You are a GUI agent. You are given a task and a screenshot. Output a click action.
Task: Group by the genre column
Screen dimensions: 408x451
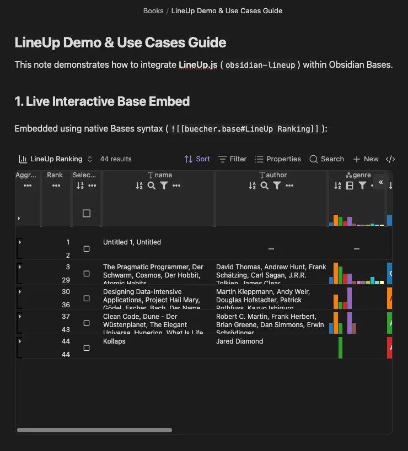click(350, 186)
